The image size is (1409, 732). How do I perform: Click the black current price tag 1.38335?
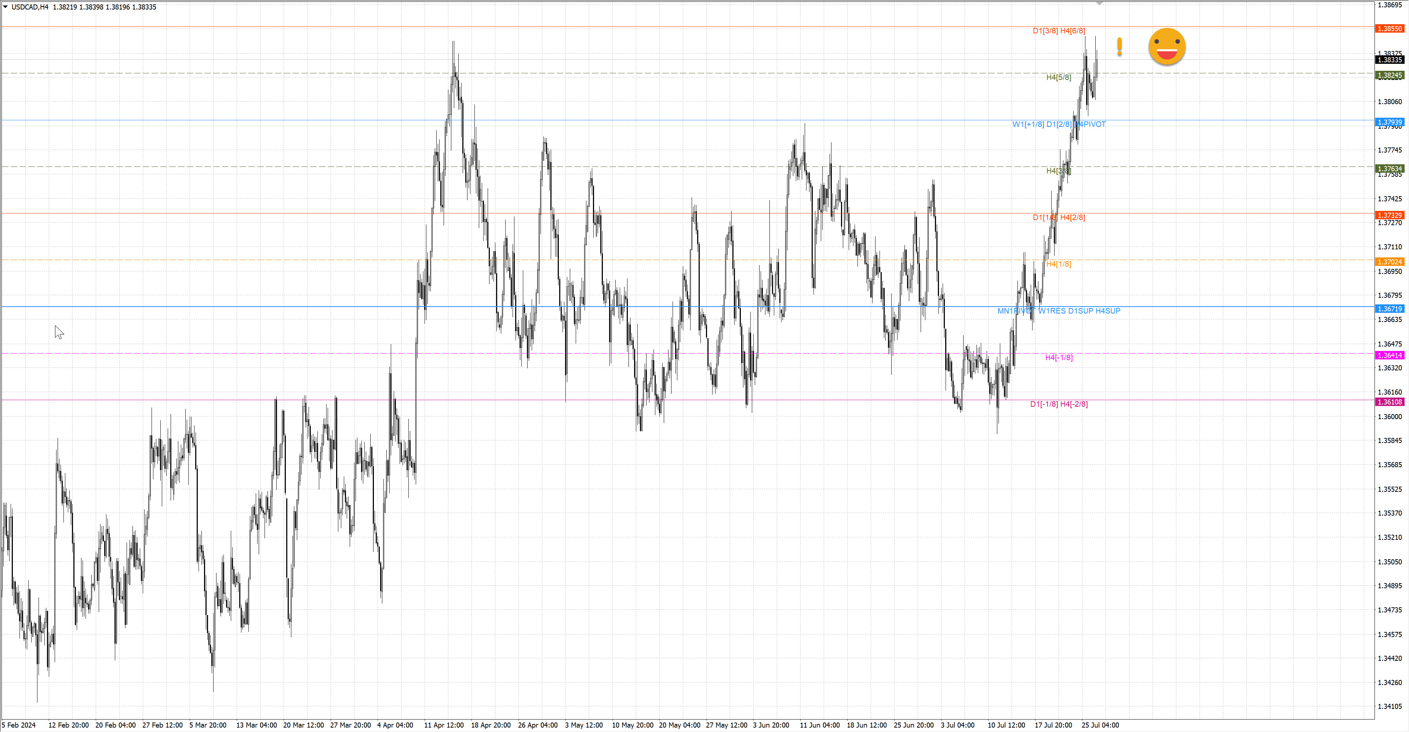tap(1389, 60)
